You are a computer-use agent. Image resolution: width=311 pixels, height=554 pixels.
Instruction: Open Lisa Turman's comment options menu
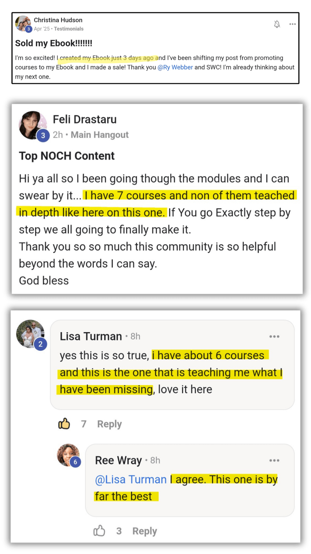pos(274,336)
